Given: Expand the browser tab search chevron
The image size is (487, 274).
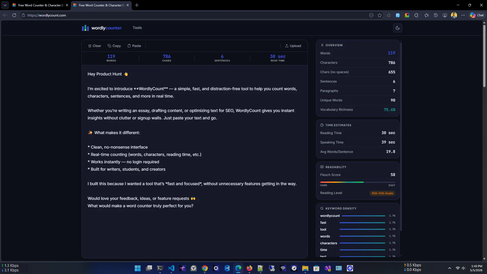Looking at the screenshot, I should (5, 5).
